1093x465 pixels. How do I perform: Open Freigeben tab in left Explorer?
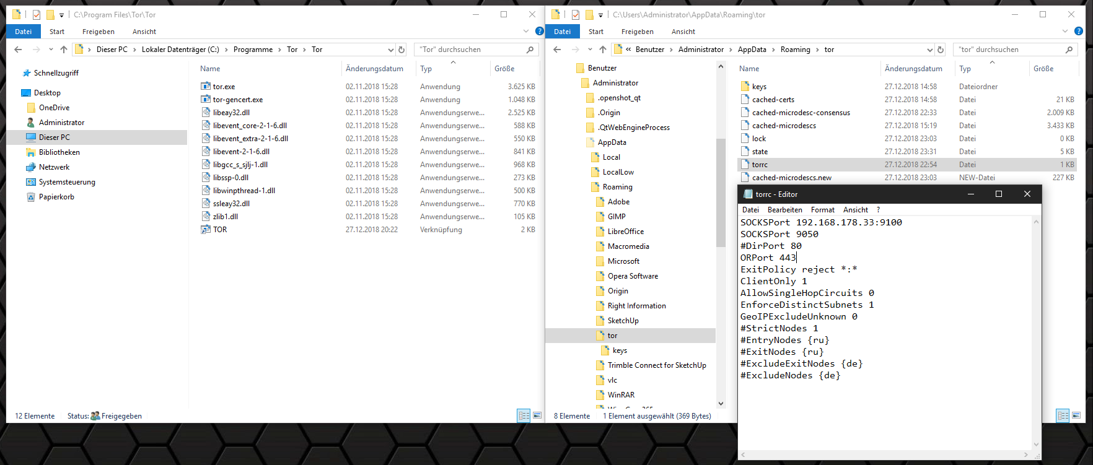point(99,32)
